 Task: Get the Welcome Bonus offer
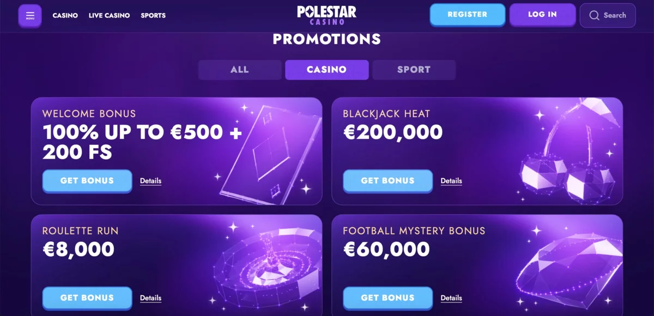pos(87,181)
